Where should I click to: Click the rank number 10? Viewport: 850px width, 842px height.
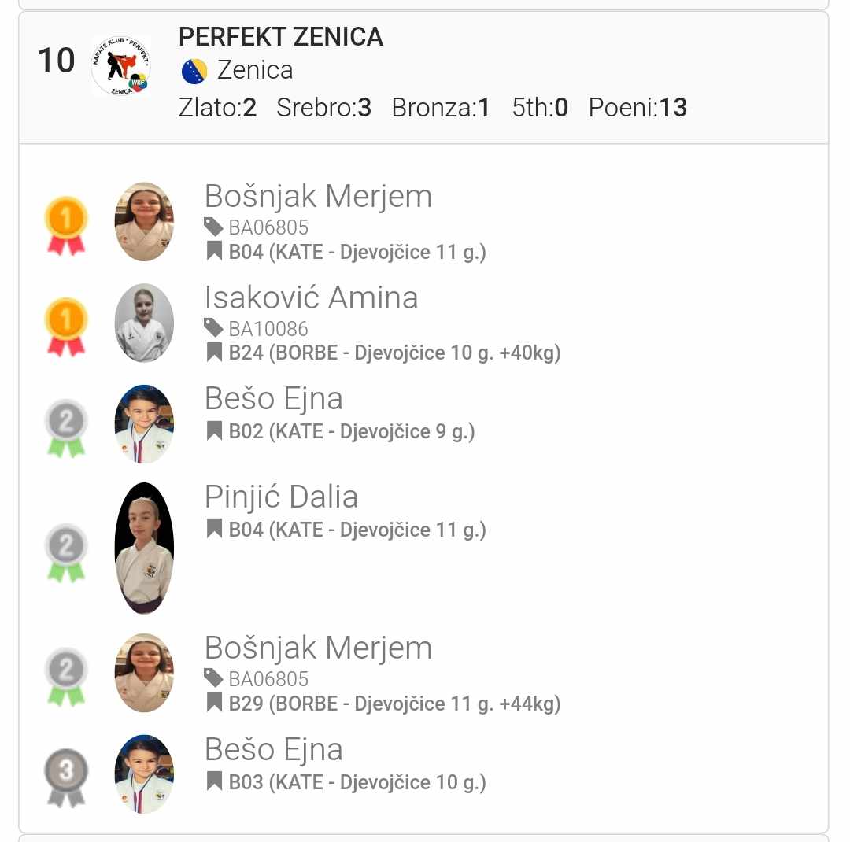click(x=57, y=61)
